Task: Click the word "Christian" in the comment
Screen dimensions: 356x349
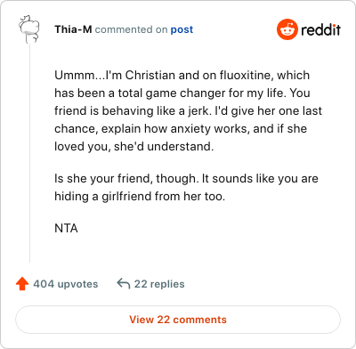Action: pos(150,75)
